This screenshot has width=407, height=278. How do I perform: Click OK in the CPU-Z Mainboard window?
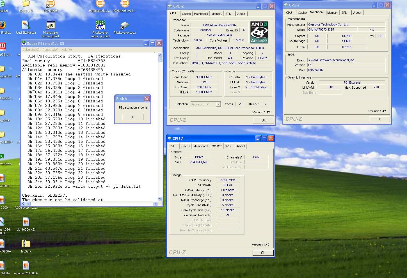click(x=379, y=119)
